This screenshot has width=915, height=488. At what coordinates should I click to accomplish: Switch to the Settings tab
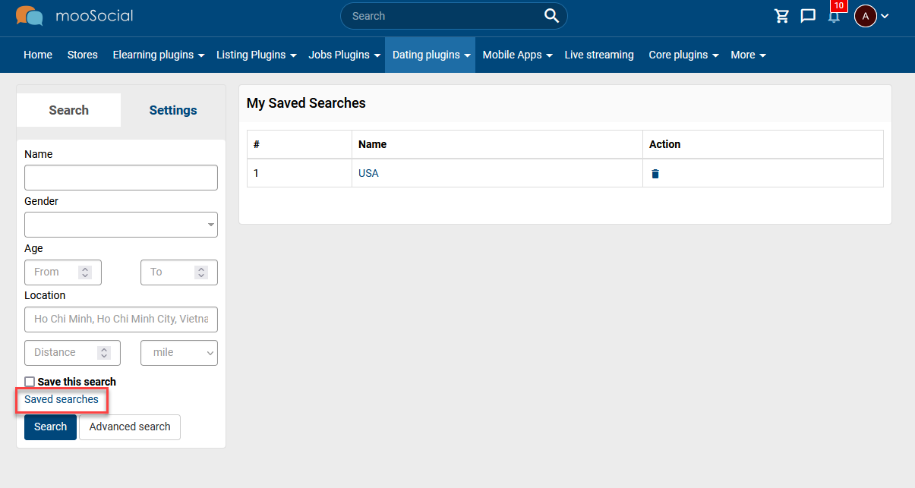coord(173,110)
